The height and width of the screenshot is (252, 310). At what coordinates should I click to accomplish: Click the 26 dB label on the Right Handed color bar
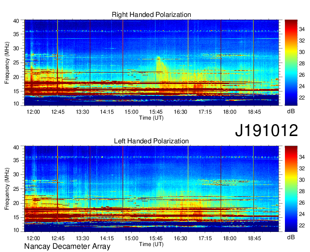(x=302, y=75)
